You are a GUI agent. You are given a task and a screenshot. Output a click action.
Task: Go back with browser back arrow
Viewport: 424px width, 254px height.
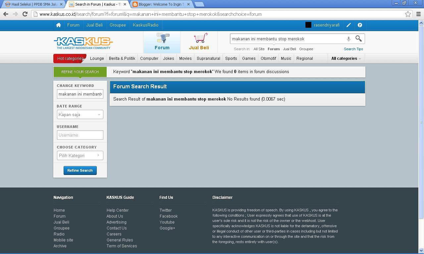click(x=6, y=14)
